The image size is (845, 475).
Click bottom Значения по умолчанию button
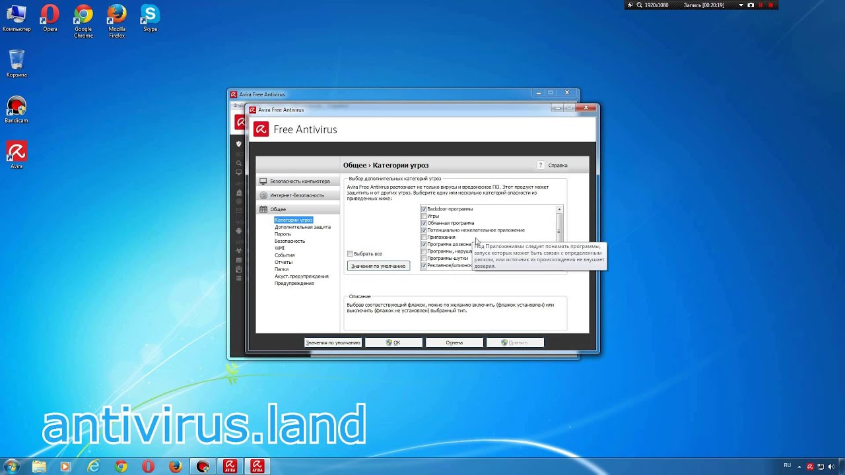point(333,342)
